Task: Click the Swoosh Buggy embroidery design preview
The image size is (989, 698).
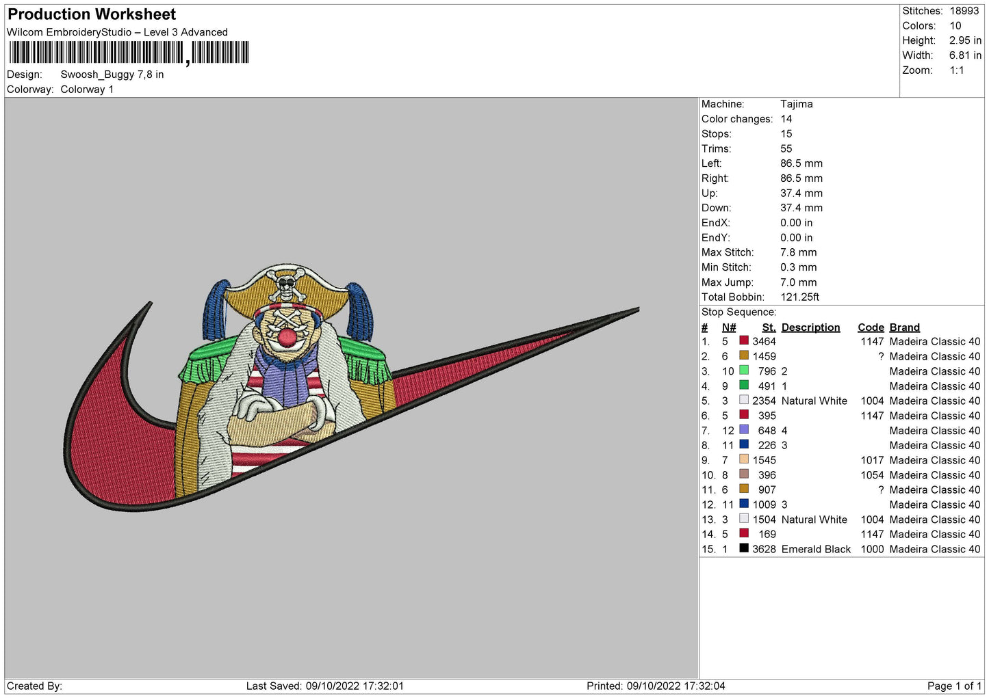Action: click(352, 387)
